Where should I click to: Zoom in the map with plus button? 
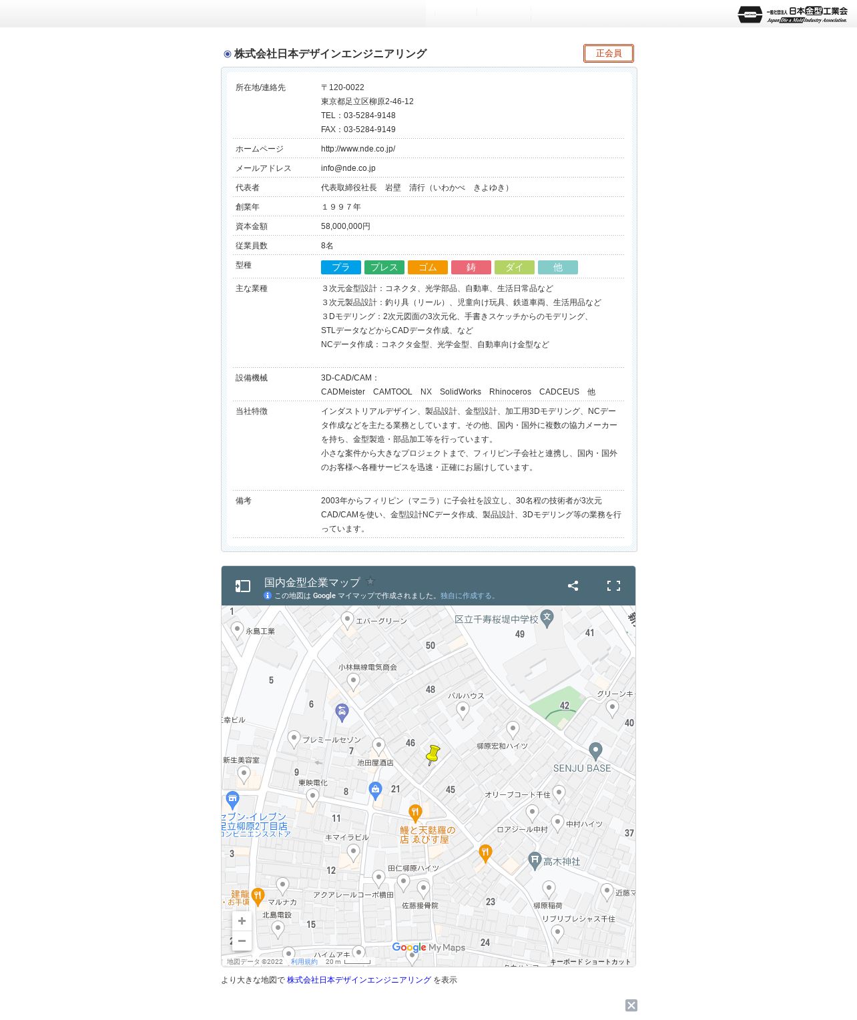point(242,921)
